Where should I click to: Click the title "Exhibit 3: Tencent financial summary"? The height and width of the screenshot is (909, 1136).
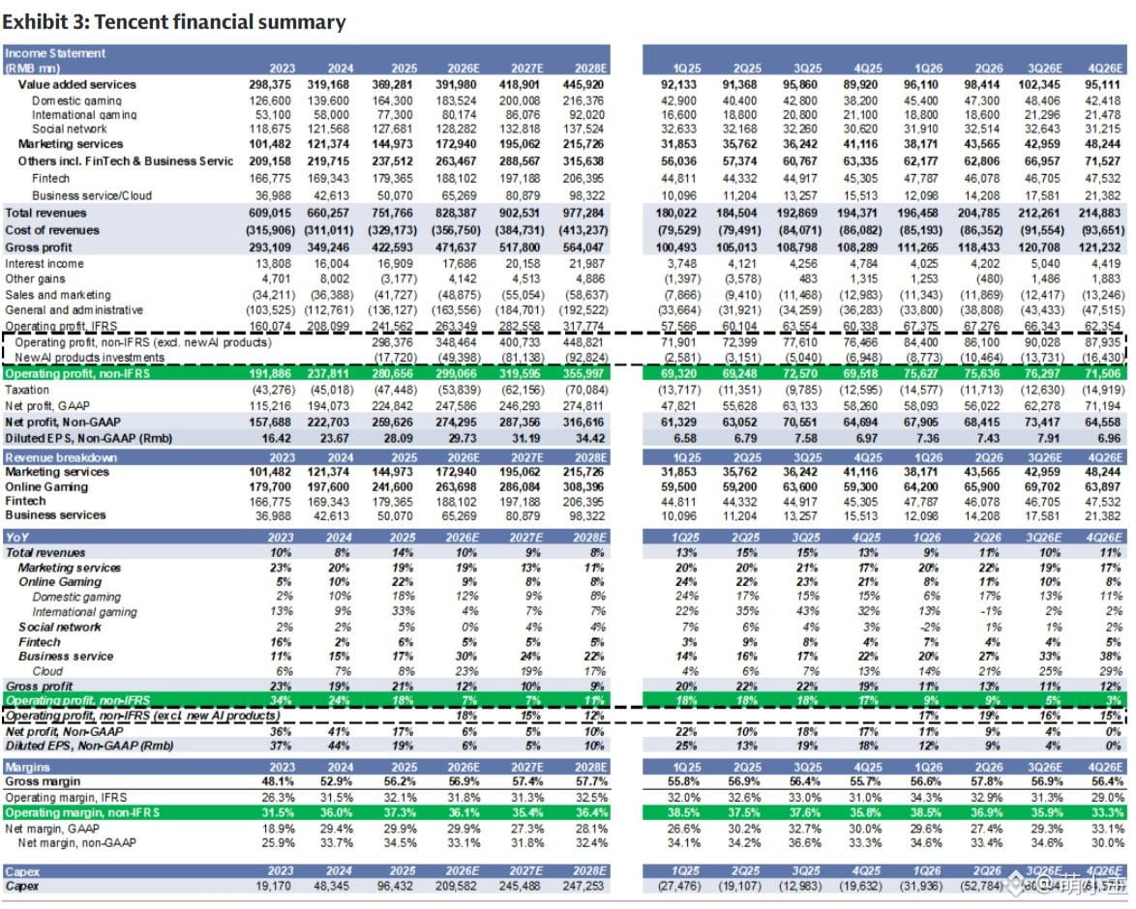click(174, 21)
